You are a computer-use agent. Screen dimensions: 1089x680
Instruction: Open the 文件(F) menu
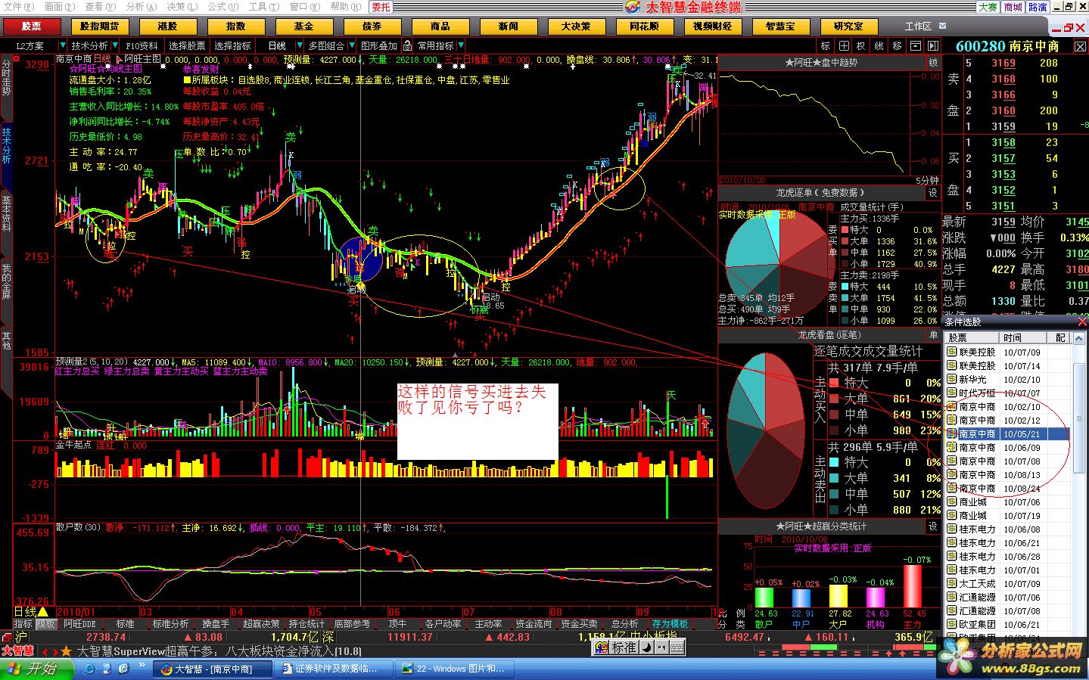[x=19, y=7]
